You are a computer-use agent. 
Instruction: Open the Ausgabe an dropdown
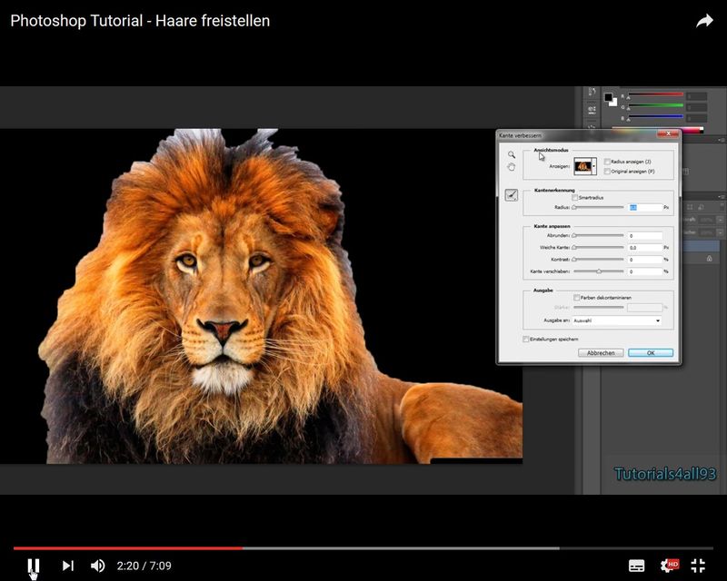click(x=617, y=320)
